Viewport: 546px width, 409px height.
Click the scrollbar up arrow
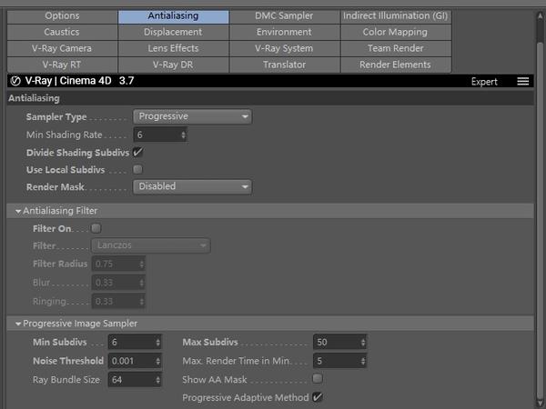tap(540, 15)
